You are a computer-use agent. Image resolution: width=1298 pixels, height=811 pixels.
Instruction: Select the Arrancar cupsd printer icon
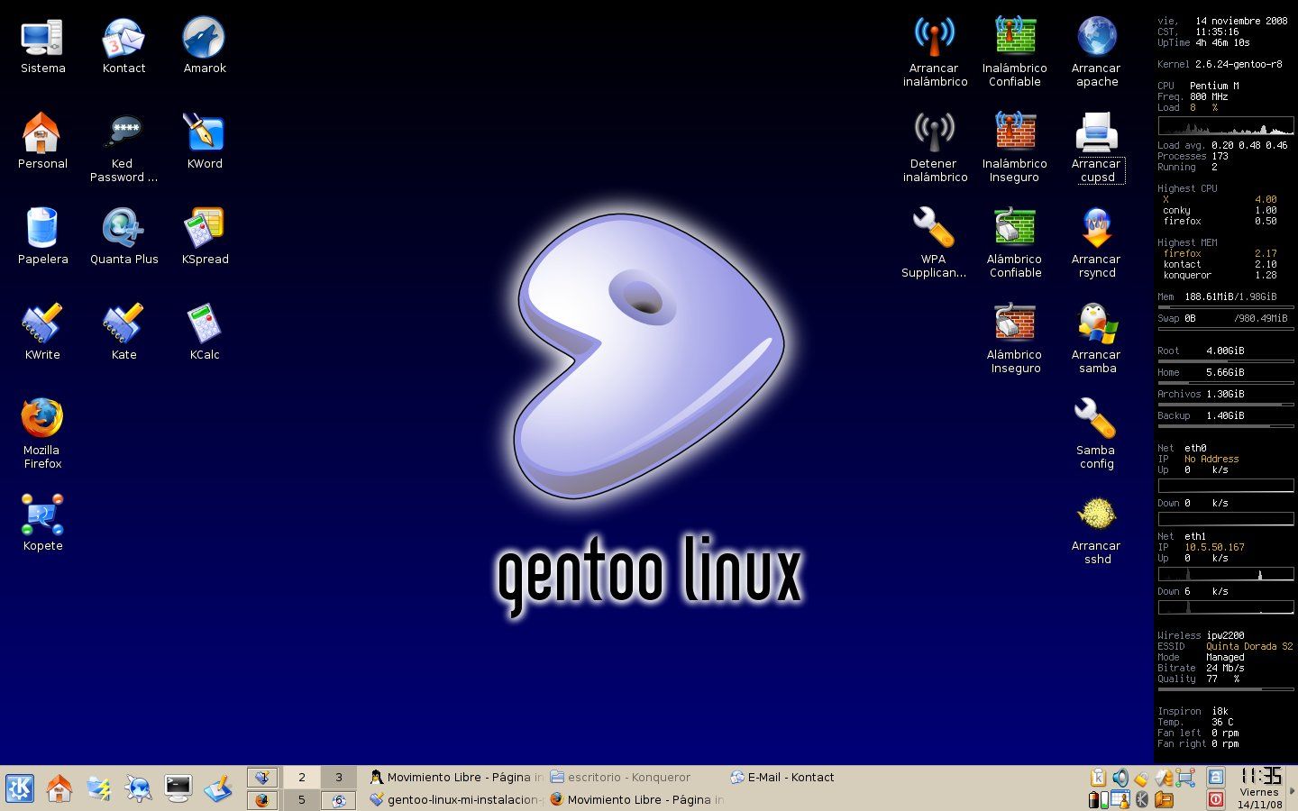1096,134
